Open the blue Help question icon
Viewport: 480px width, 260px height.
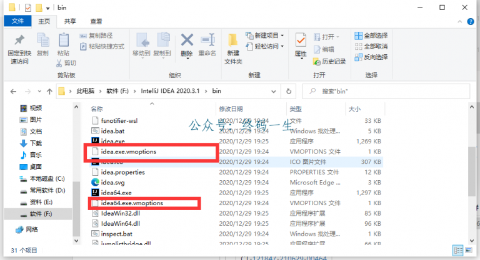coord(471,21)
